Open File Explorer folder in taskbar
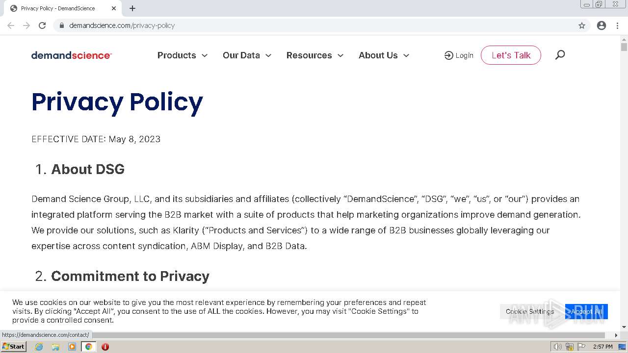The height and width of the screenshot is (353, 628). (55, 347)
